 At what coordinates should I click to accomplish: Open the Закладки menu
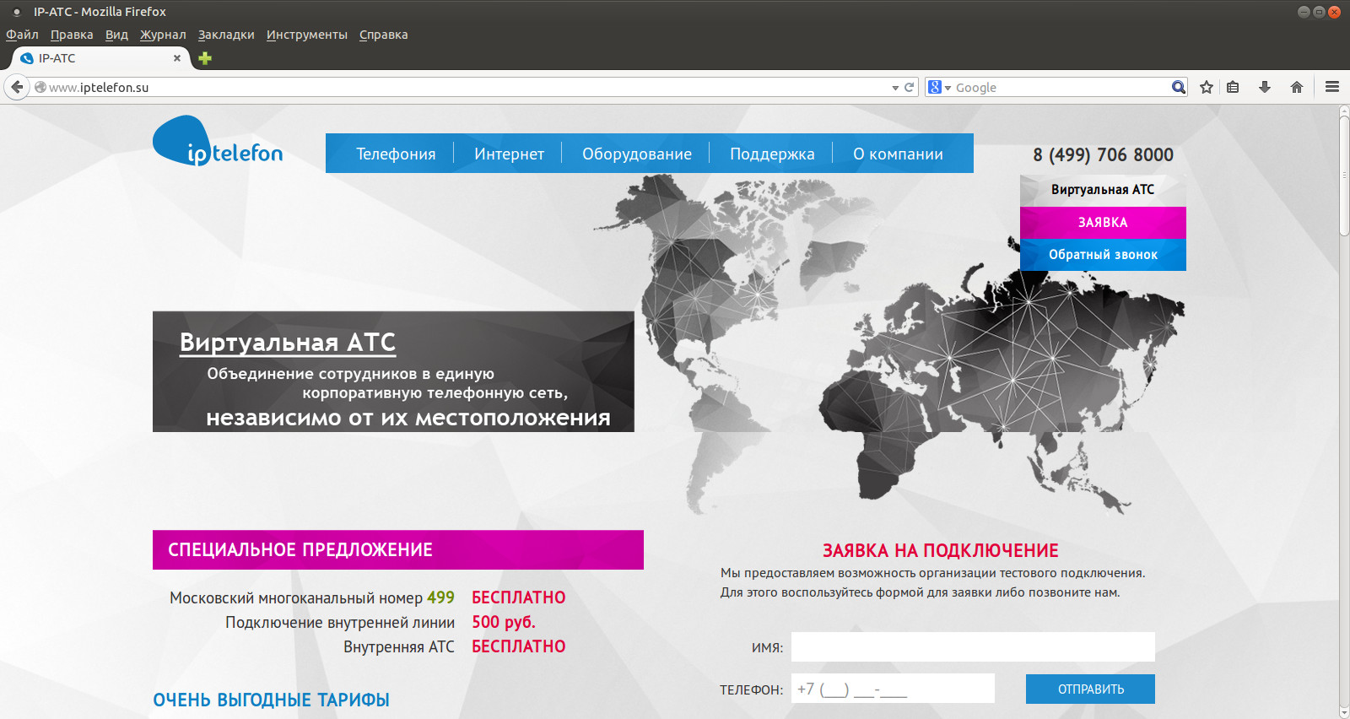point(226,35)
